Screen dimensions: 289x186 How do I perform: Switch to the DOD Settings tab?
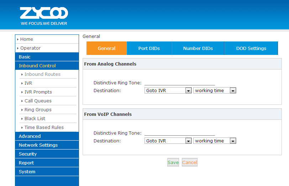pos(251,49)
